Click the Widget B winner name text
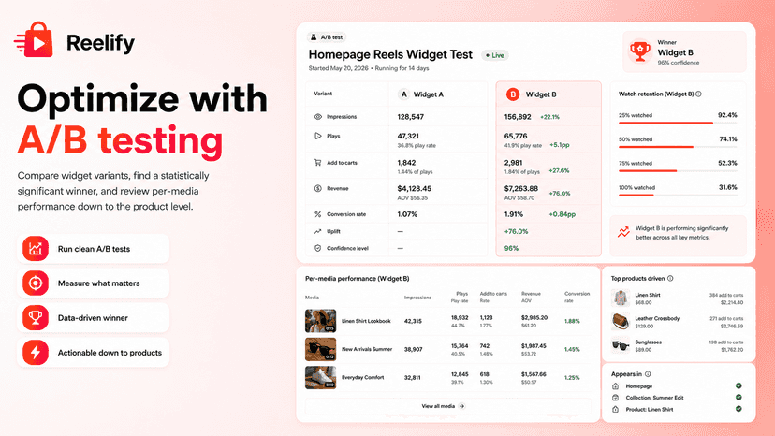Viewport: 775px width, 436px height. (675, 52)
